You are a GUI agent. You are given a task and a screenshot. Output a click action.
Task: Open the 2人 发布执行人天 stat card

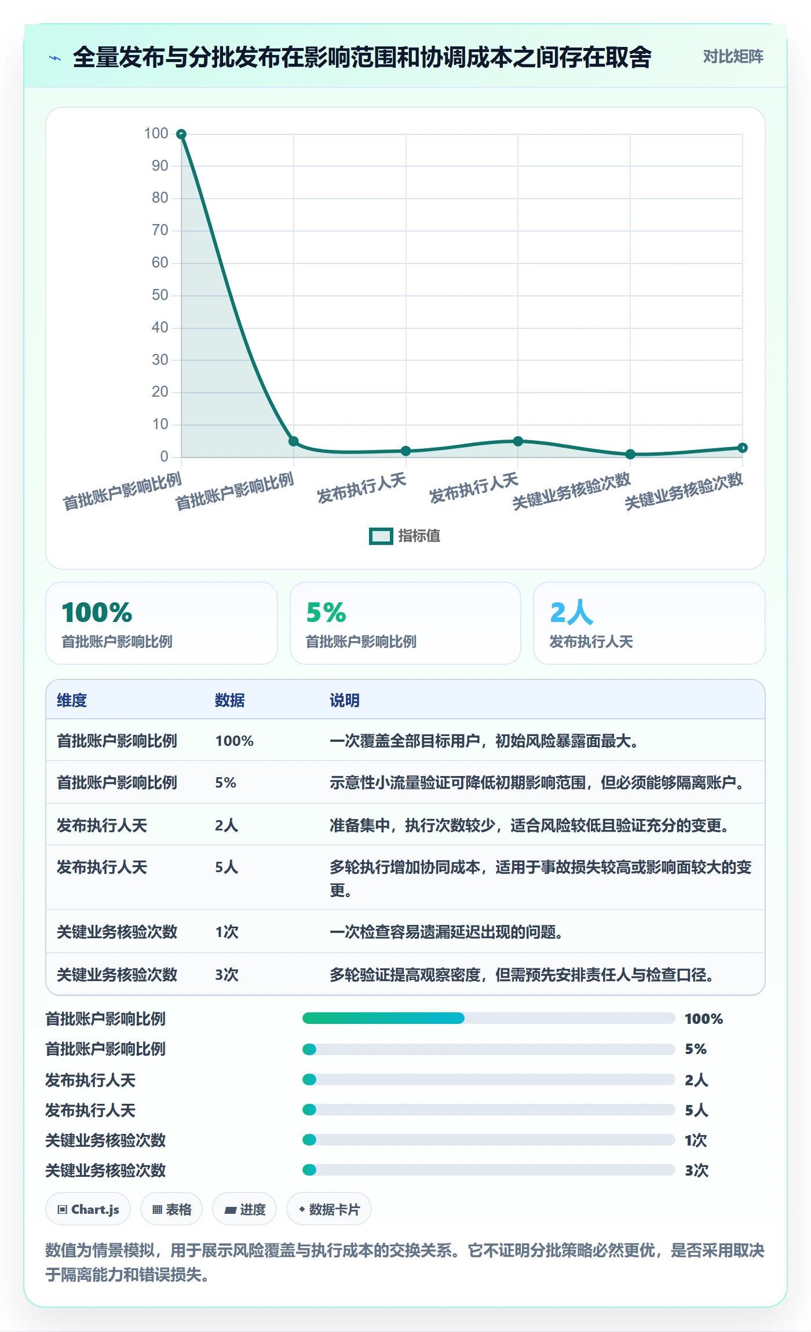point(649,623)
